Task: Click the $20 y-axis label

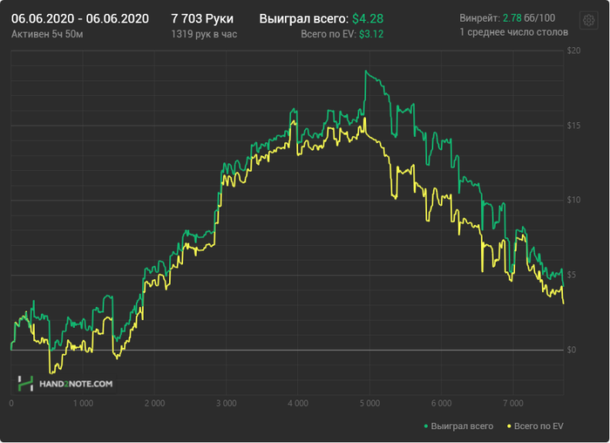Action: click(573, 51)
